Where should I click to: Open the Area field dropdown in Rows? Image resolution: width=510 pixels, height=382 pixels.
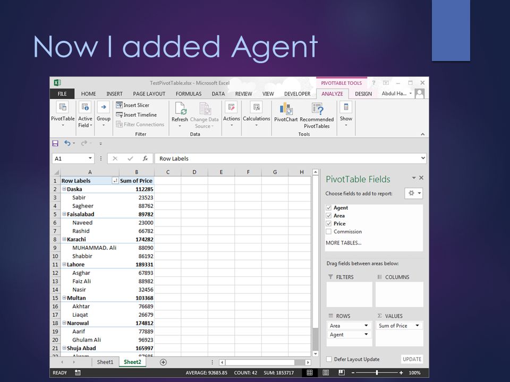[x=366, y=325]
